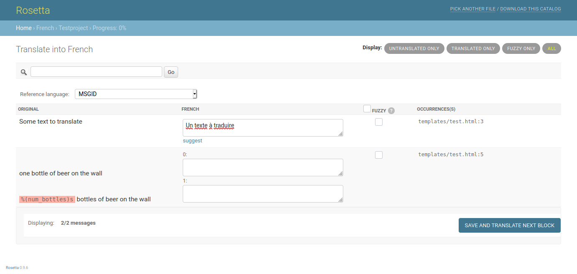
Task: Click the plural form 0 translation textarea
Action: pos(263,167)
